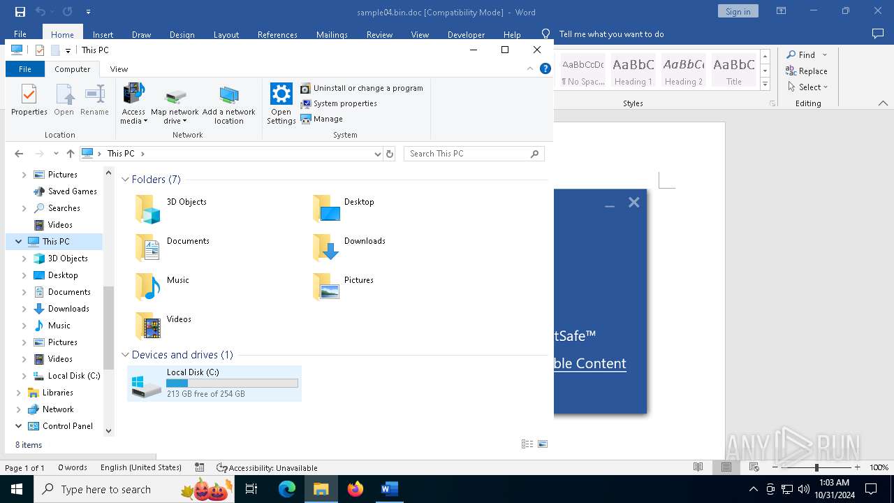Switch to Explorer's View tab
894x503 pixels.
(x=119, y=69)
